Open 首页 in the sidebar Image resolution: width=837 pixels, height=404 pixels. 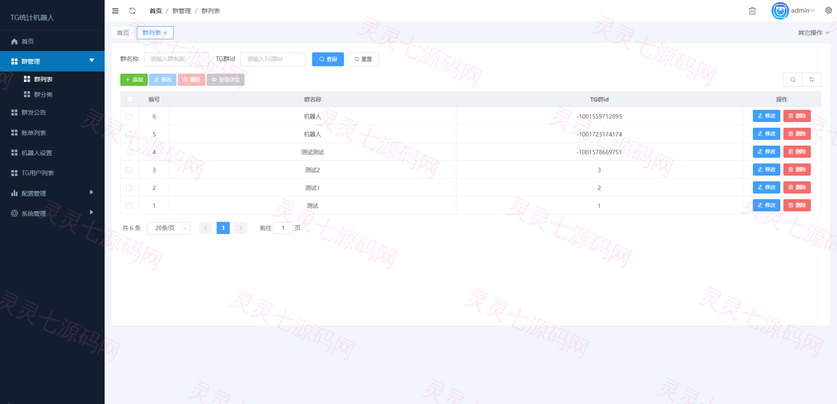point(52,41)
